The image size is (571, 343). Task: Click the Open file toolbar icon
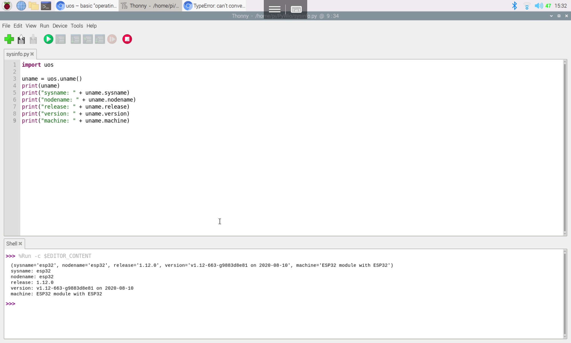click(x=21, y=39)
